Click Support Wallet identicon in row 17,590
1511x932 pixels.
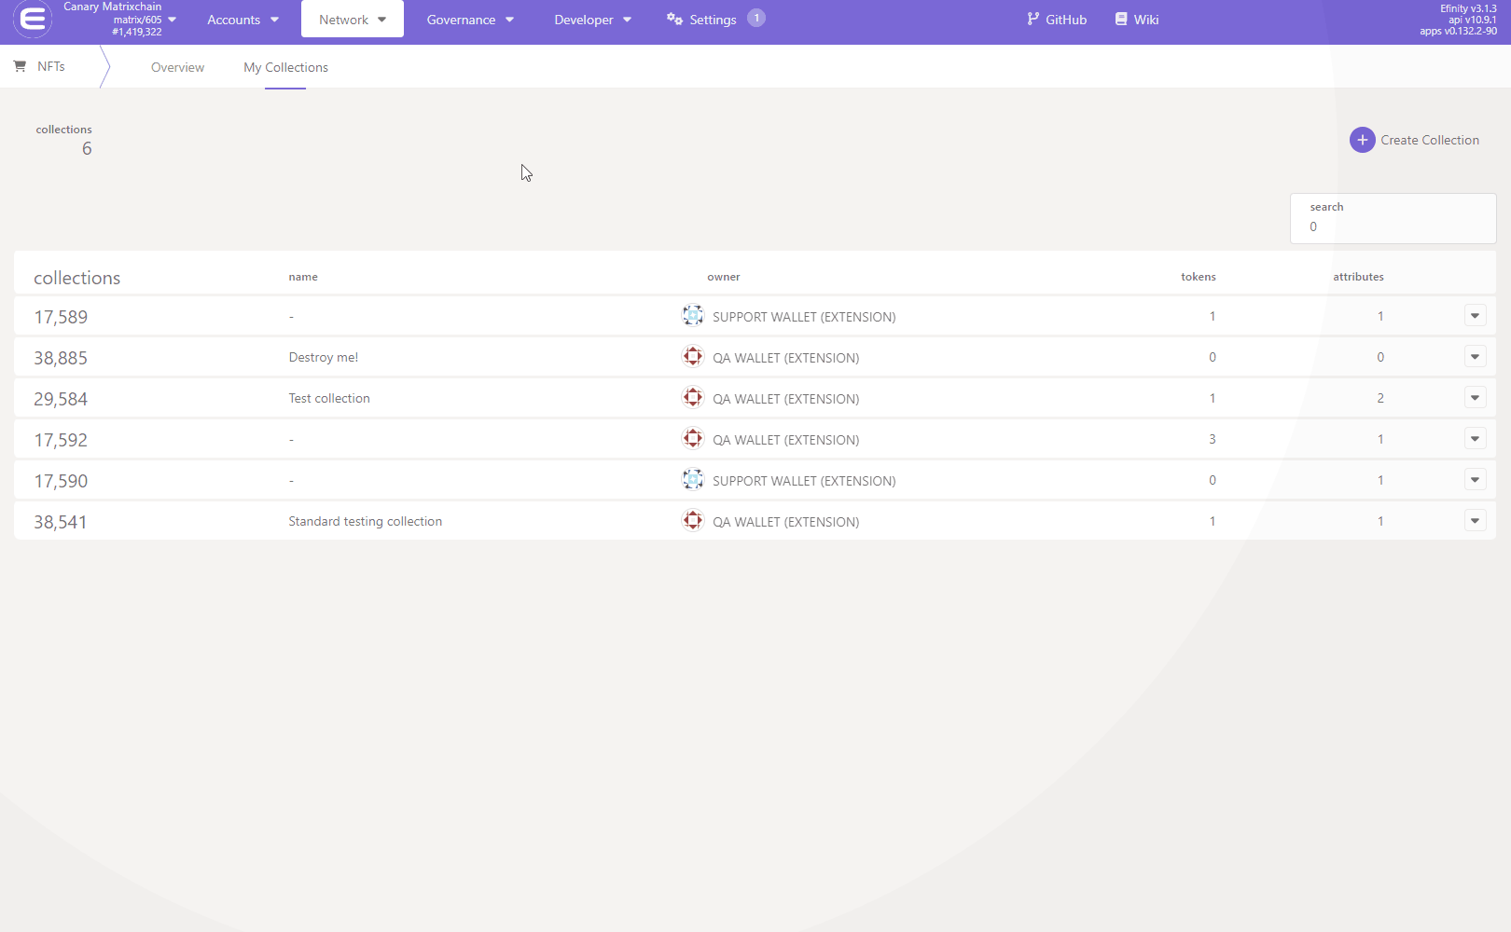692,479
